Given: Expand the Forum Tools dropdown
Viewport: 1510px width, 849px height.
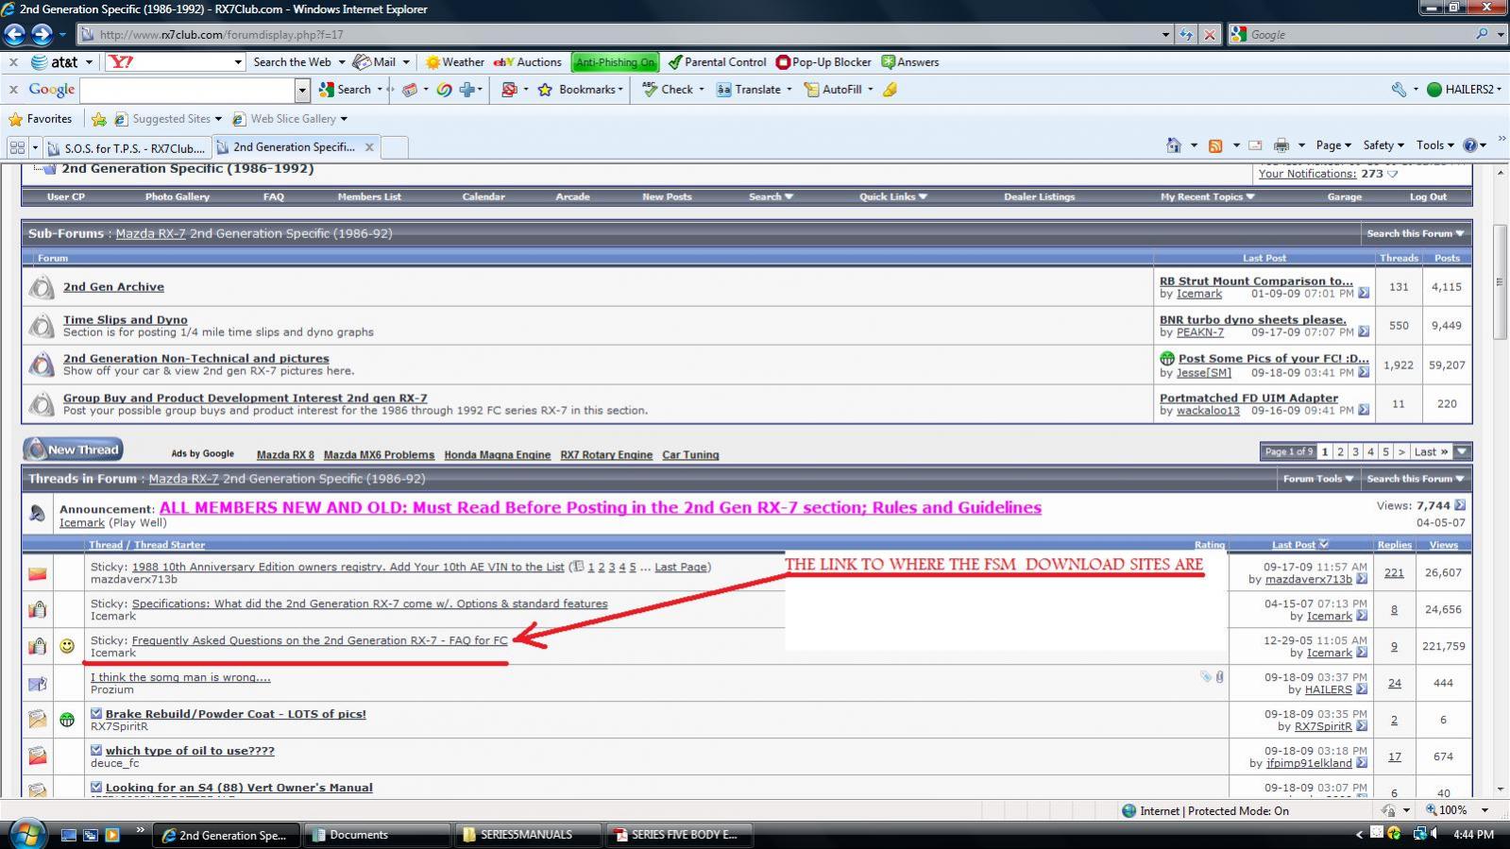Looking at the screenshot, I should pyautogui.click(x=1316, y=479).
